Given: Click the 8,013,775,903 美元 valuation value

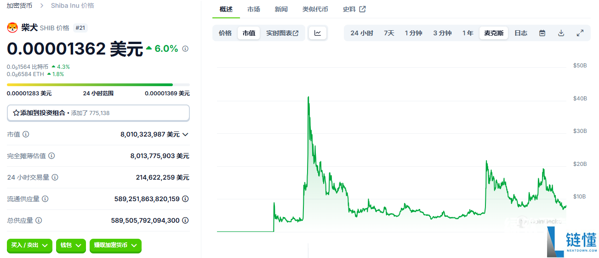Looking at the screenshot, I should 160,156.
